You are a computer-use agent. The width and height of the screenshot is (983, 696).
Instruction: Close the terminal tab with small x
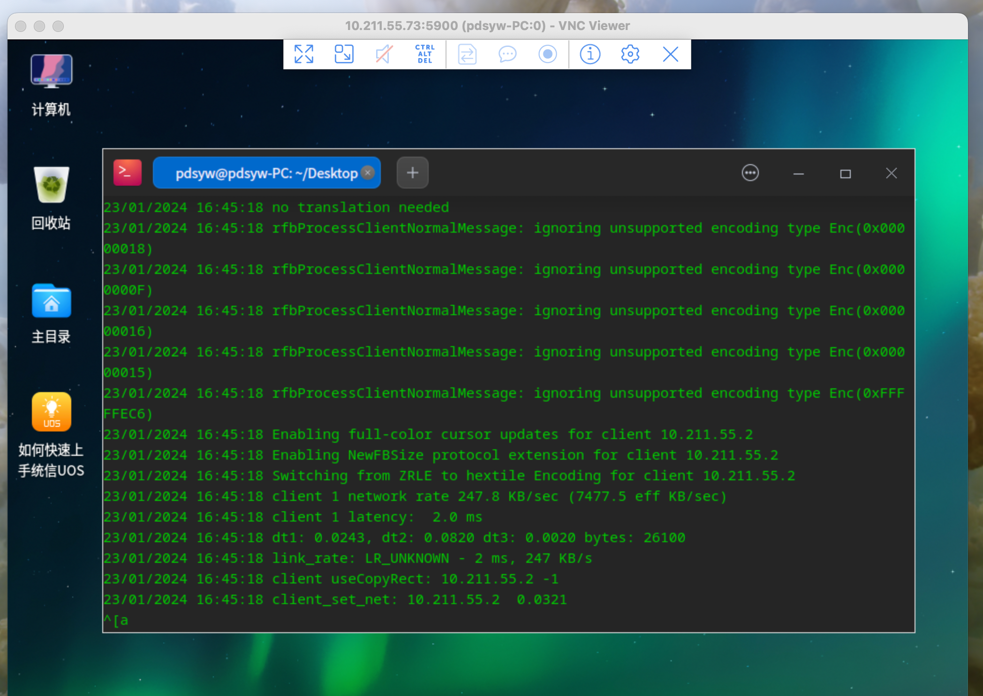pyautogui.click(x=369, y=173)
